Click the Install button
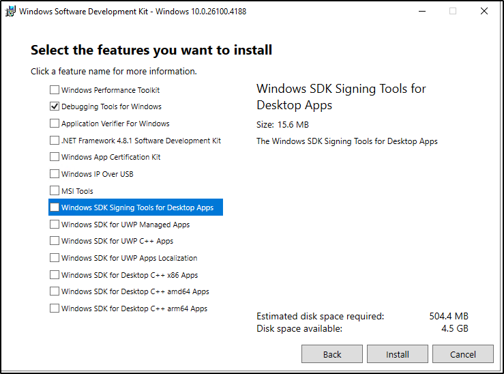 click(398, 354)
